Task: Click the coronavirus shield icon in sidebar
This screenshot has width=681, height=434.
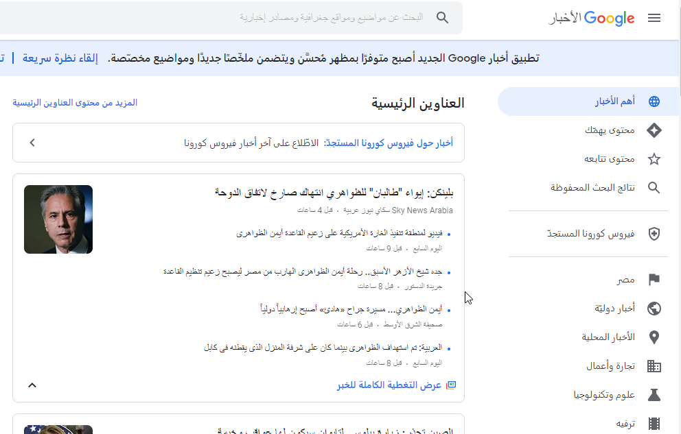Action: 654,234
